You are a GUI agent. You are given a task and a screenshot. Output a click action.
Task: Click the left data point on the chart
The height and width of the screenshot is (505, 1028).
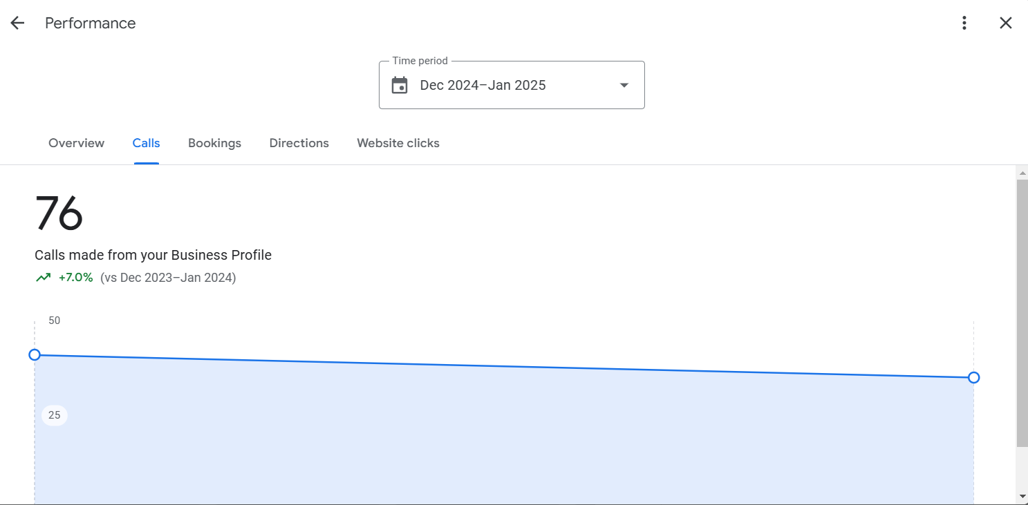click(35, 354)
